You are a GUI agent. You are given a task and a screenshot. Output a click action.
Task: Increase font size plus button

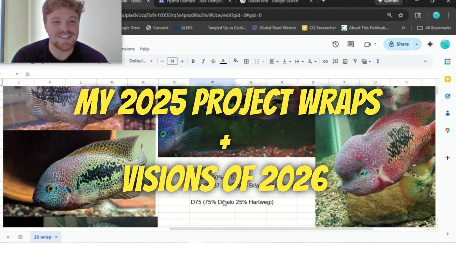click(182, 61)
